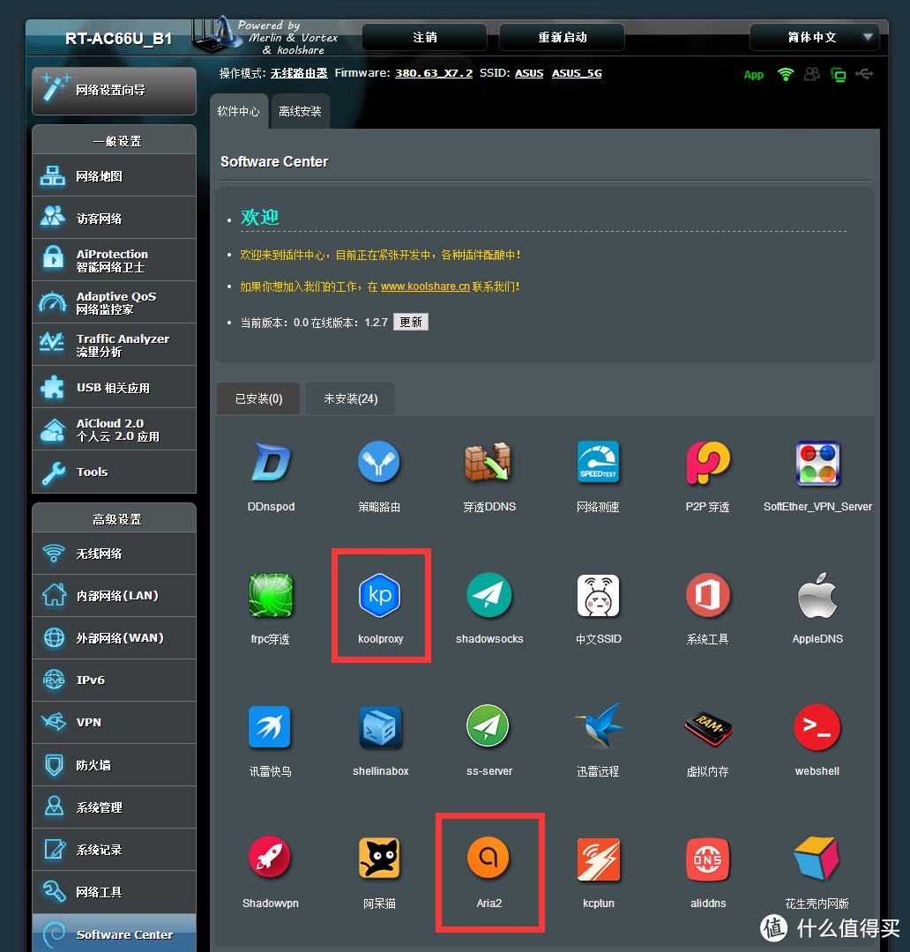Open the kcptun plugin icon
The height and width of the screenshot is (952, 910).
tap(599, 859)
